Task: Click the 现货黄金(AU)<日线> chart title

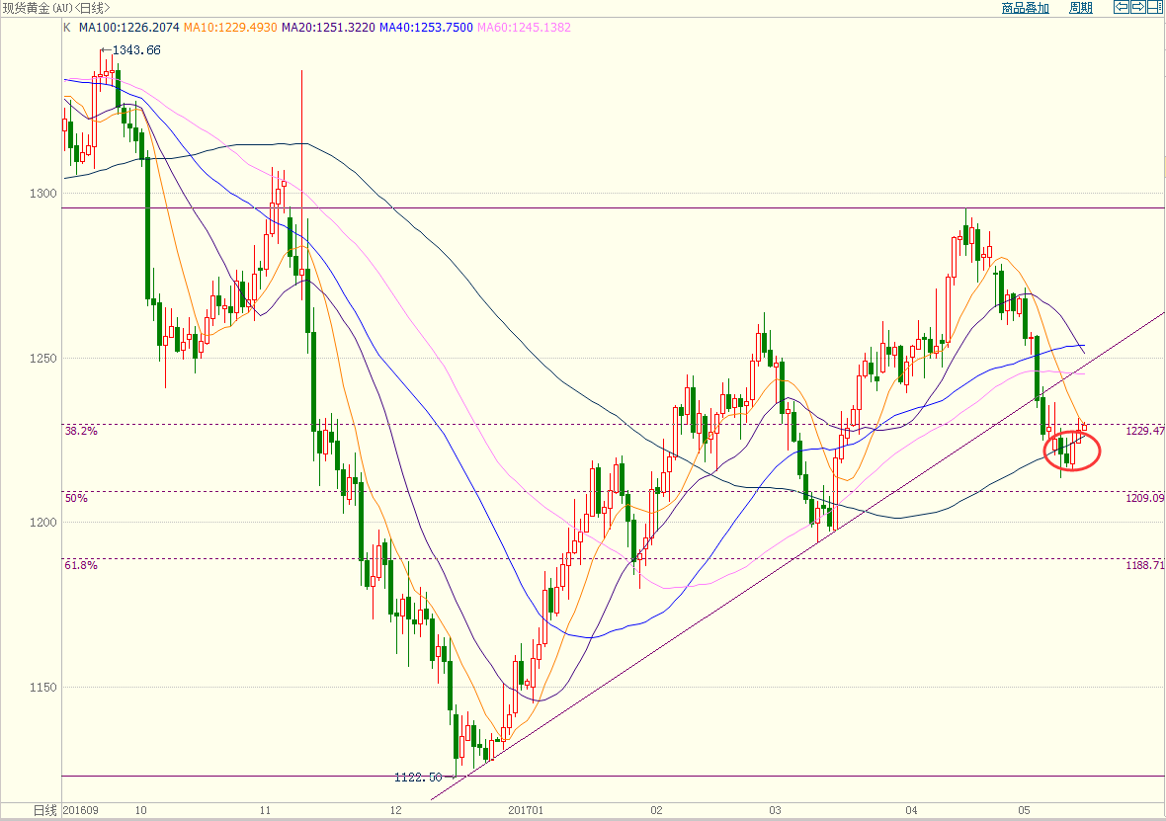Action: pos(56,8)
